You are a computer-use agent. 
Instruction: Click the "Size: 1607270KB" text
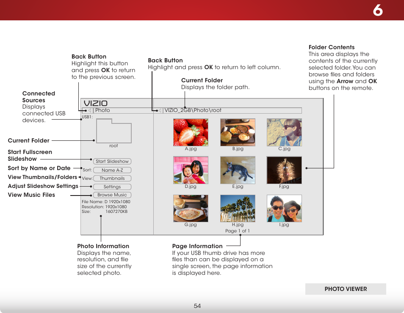pyautogui.click(x=105, y=212)
